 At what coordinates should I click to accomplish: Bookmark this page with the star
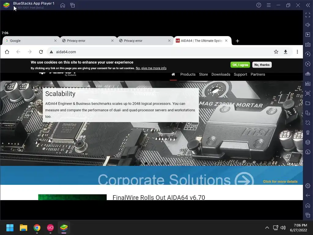[x=276, y=52]
